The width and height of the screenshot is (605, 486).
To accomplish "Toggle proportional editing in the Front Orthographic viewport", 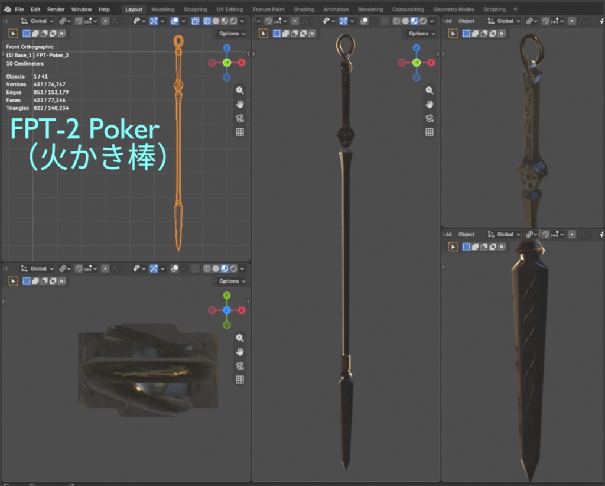I will [105, 21].
